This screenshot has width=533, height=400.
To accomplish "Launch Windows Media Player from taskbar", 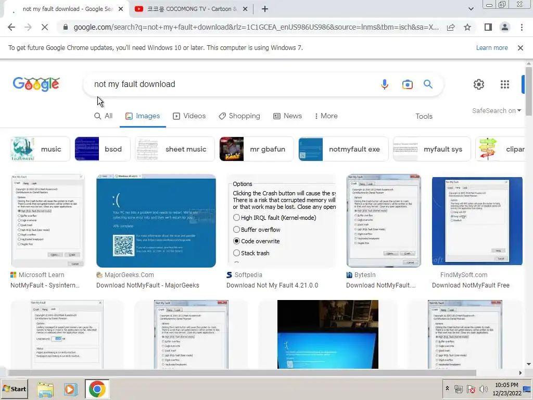I will tap(70, 389).
